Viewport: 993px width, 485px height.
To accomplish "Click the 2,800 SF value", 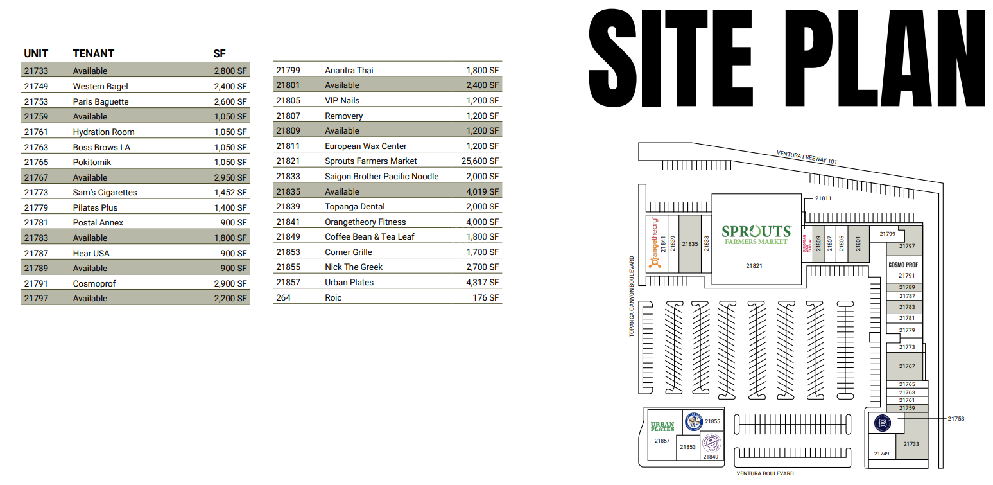I will pyautogui.click(x=230, y=71).
